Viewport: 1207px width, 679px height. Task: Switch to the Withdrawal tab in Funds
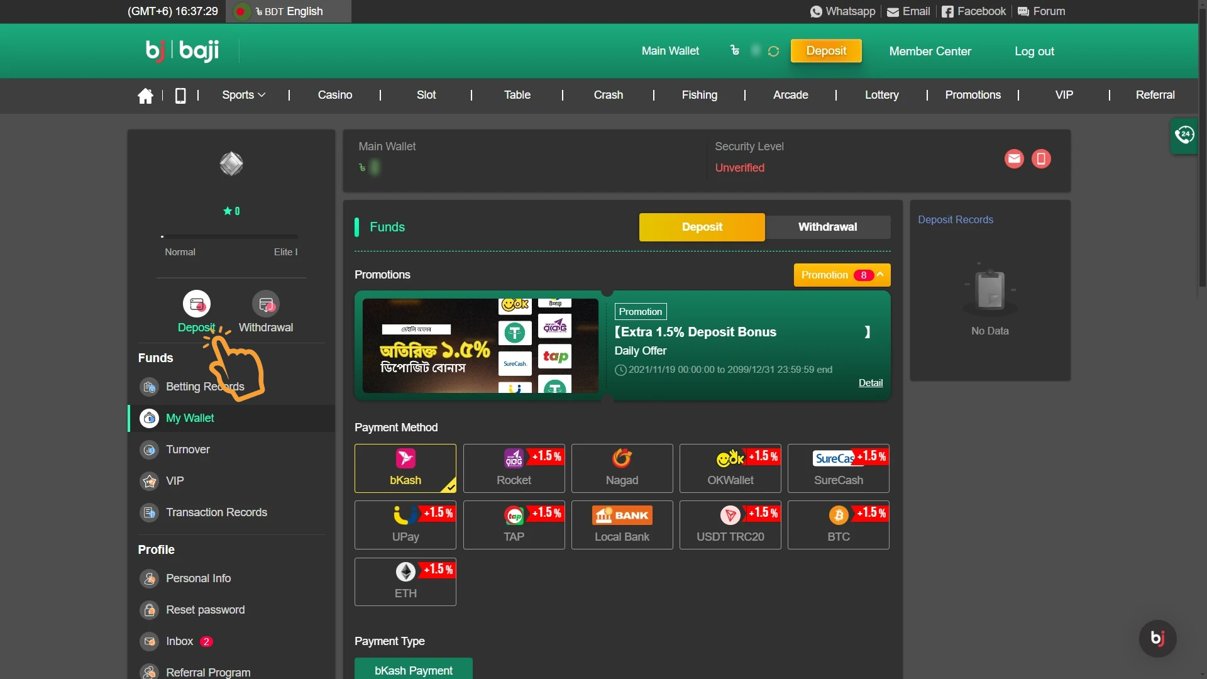[828, 227]
